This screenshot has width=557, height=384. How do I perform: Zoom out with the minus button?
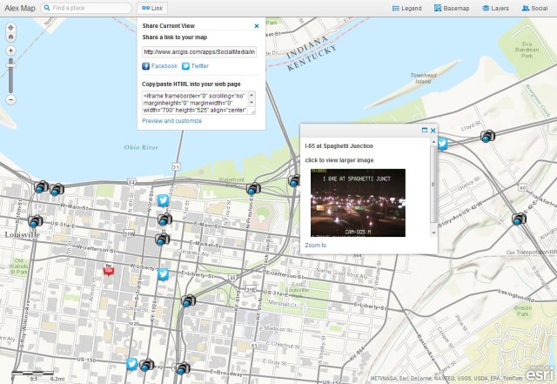tap(10, 99)
